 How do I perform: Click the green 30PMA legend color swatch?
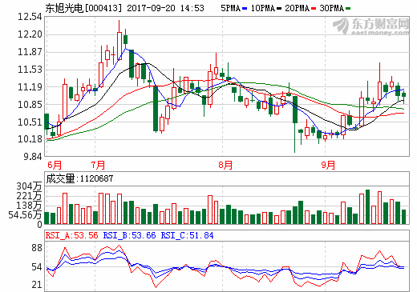coord(348,9)
